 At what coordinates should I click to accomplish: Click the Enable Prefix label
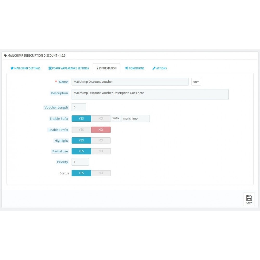tap(58, 130)
